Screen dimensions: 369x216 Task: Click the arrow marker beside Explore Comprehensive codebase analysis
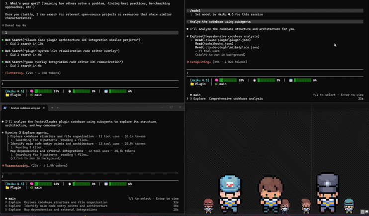(x=187, y=99)
